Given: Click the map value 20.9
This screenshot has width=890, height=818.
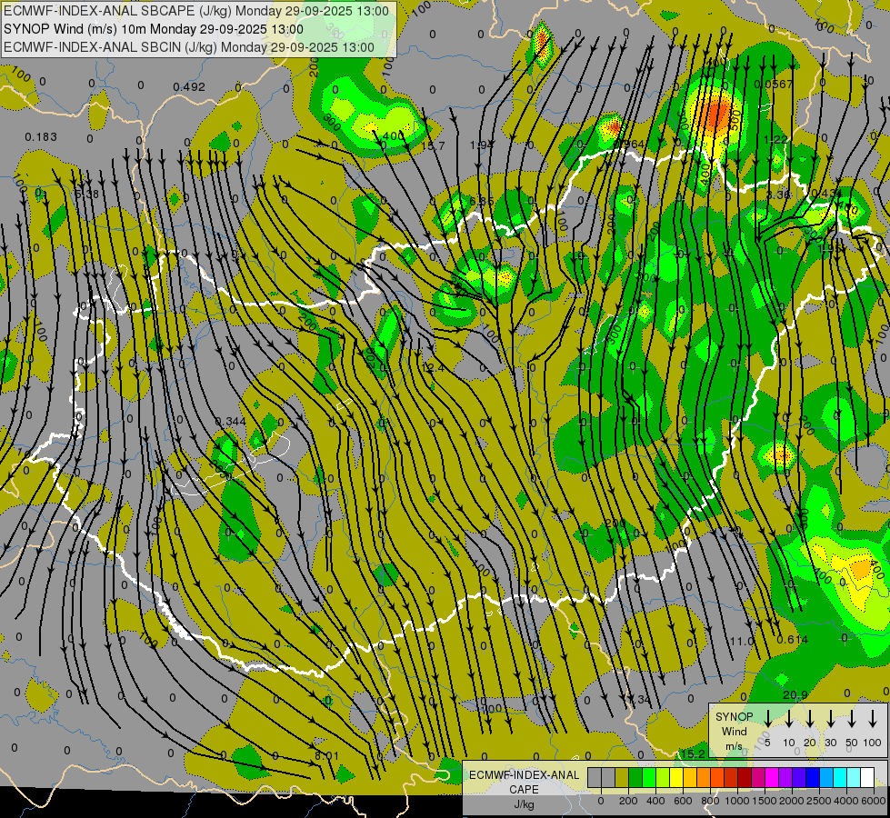Looking at the screenshot, I should coord(795,695).
